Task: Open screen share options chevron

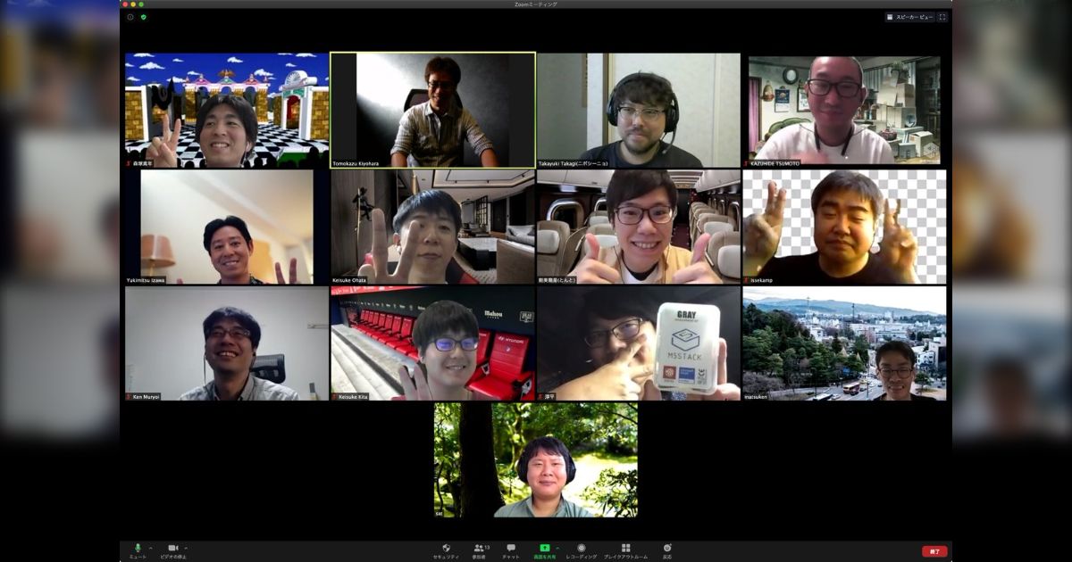Action: (557, 547)
